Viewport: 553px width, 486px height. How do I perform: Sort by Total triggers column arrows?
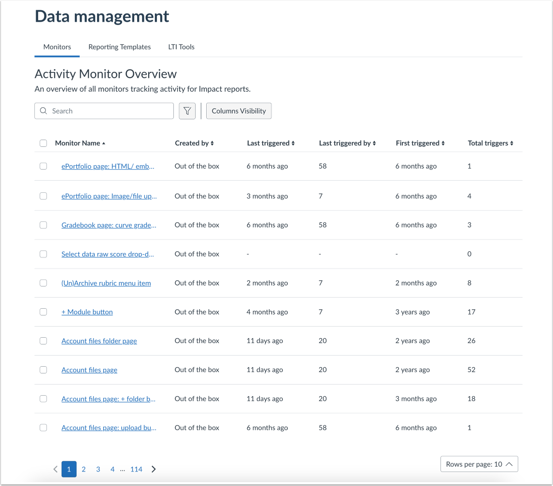[x=511, y=143]
